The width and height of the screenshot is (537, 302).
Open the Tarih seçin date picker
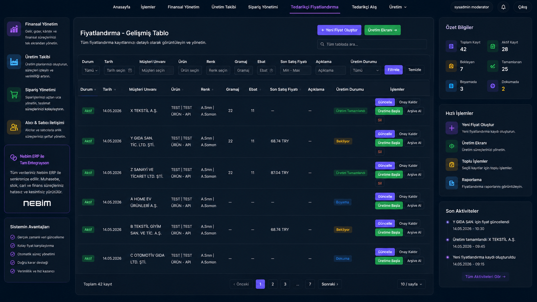click(119, 70)
